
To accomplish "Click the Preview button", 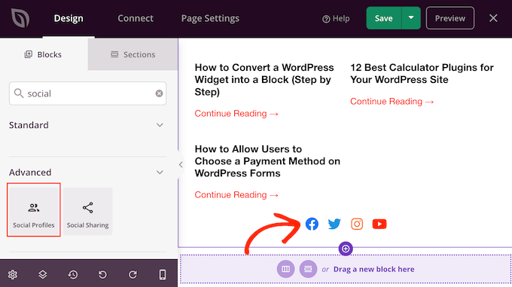I will point(450,18).
